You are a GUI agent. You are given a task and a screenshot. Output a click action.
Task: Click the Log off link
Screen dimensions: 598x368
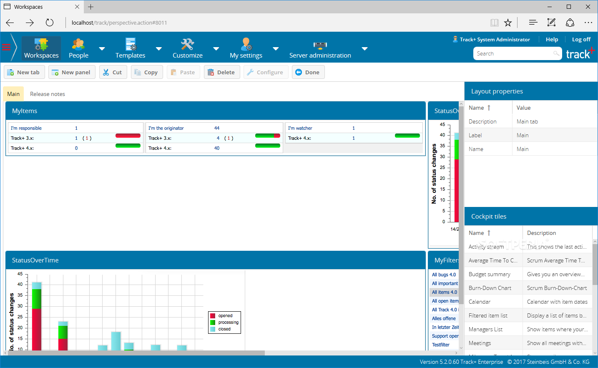(581, 39)
